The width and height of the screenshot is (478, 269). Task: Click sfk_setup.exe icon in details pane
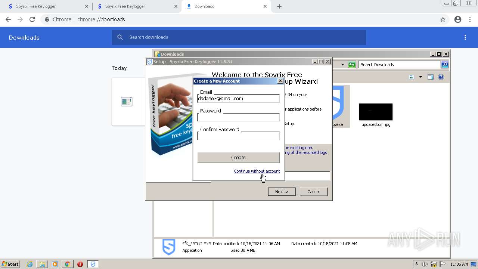click(x=169, y=247)
